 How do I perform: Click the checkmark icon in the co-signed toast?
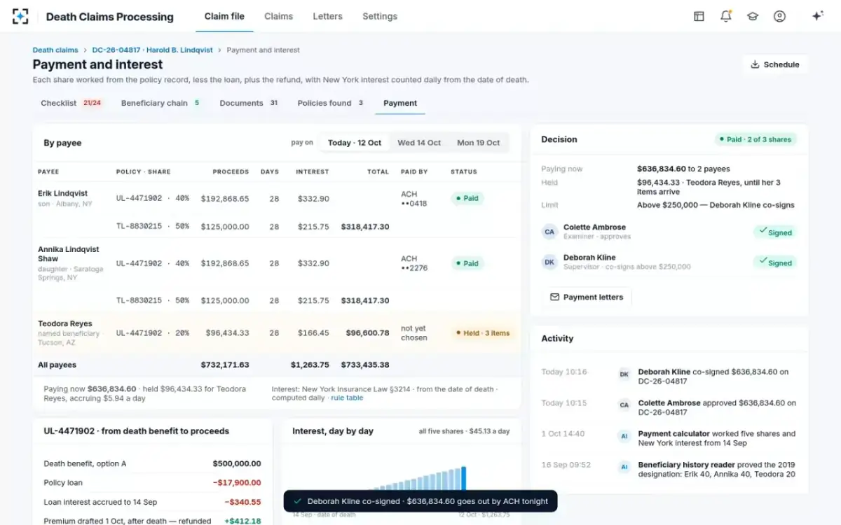[x=298, y=501]
